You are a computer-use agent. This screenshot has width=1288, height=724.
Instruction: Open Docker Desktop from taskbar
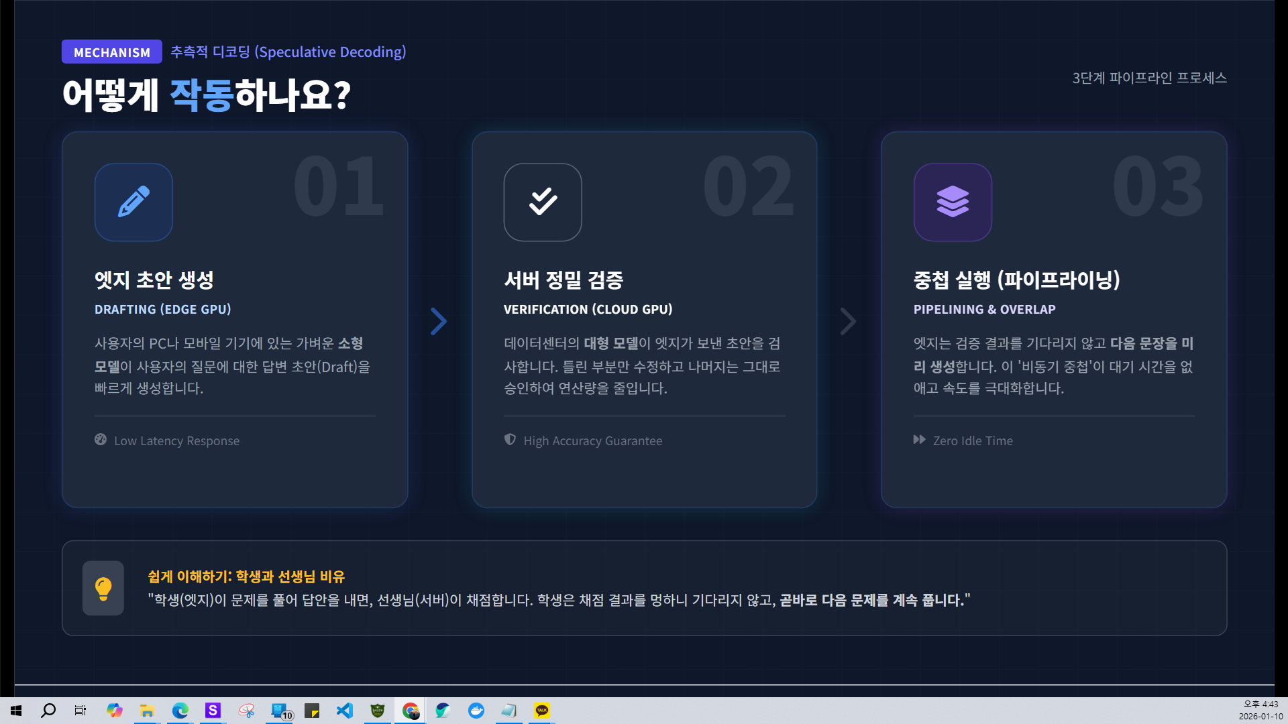(x=476, y=711)
